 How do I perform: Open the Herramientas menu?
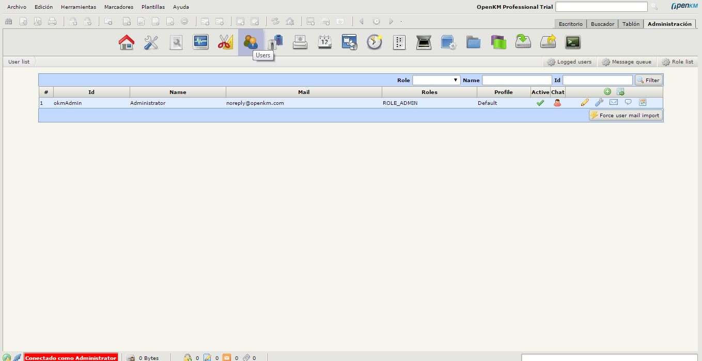[79, 7]
